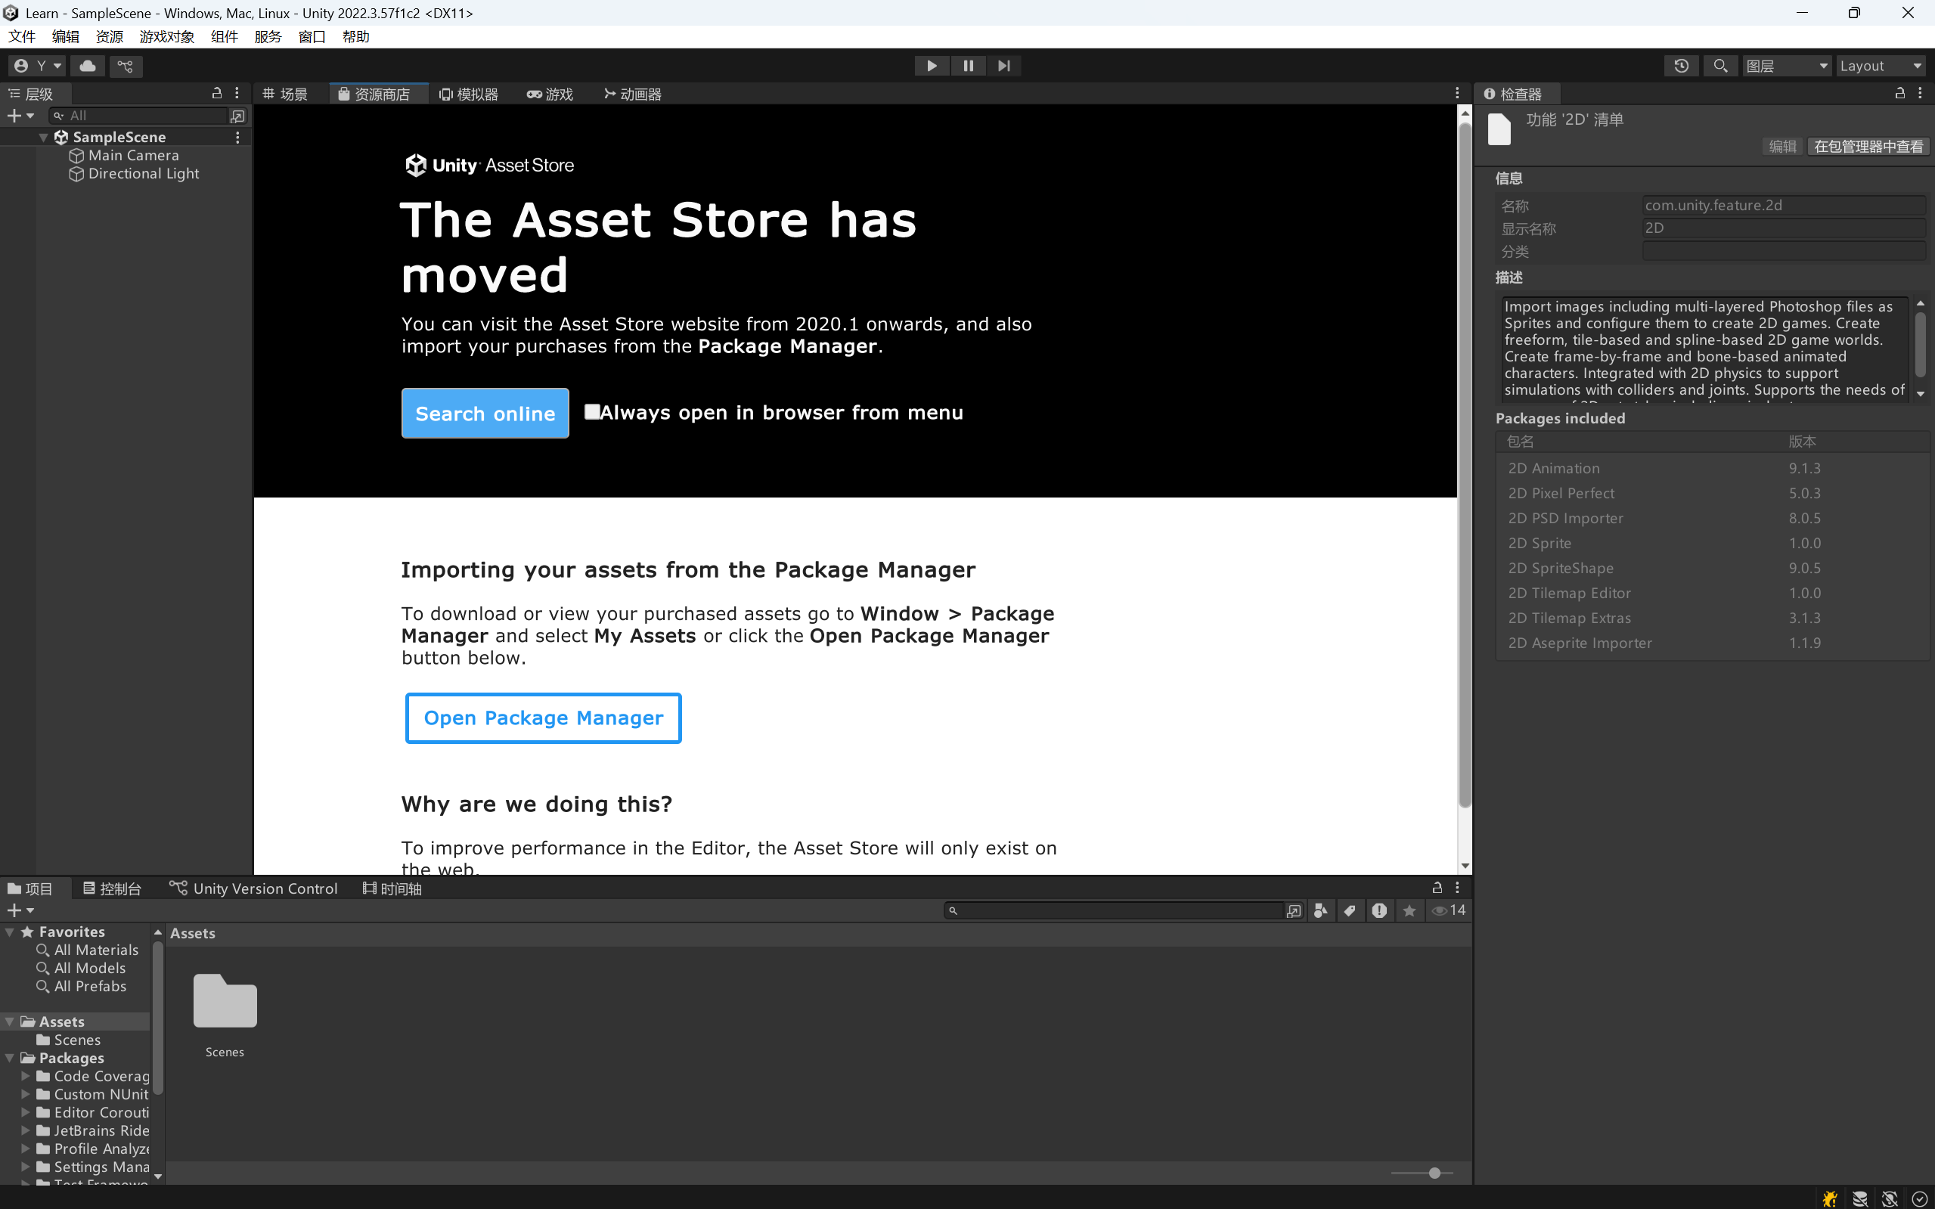
Task: Click the Version Control toolbar icon
Action: [126, 66]
